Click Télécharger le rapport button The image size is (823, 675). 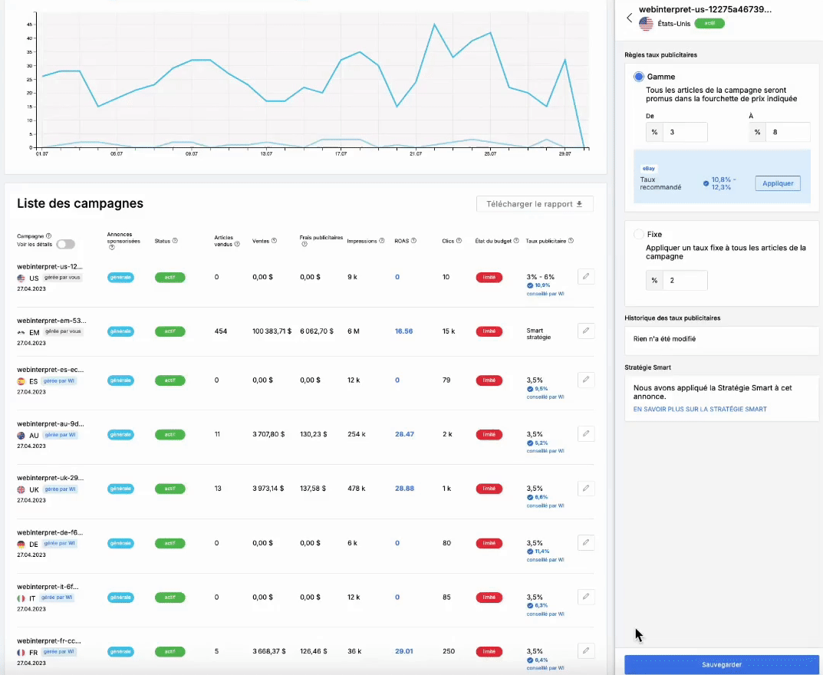click(535, 204)
